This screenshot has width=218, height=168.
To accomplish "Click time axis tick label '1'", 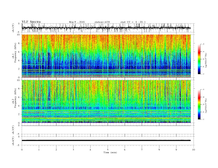I will [39, 150].
